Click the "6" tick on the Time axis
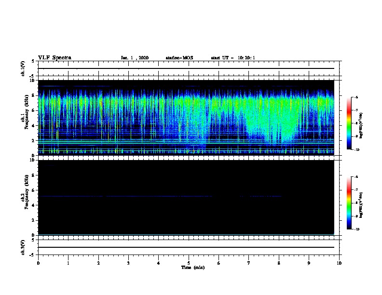This screenshot has width=382, height=295. pos(219,263)
